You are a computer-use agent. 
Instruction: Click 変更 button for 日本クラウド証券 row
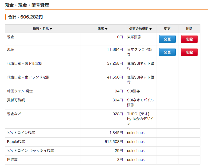167,52
